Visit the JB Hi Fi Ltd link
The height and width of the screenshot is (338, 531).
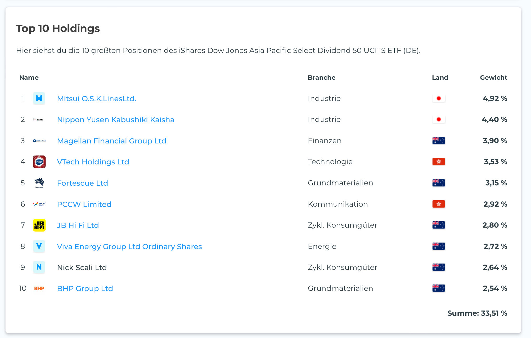[x=78, y=225]
